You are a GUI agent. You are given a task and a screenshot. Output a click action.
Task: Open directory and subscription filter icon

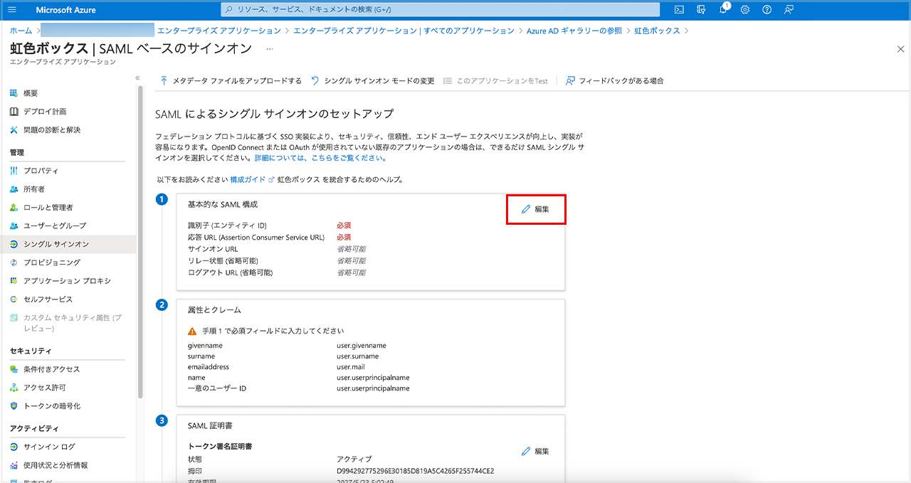701,10
